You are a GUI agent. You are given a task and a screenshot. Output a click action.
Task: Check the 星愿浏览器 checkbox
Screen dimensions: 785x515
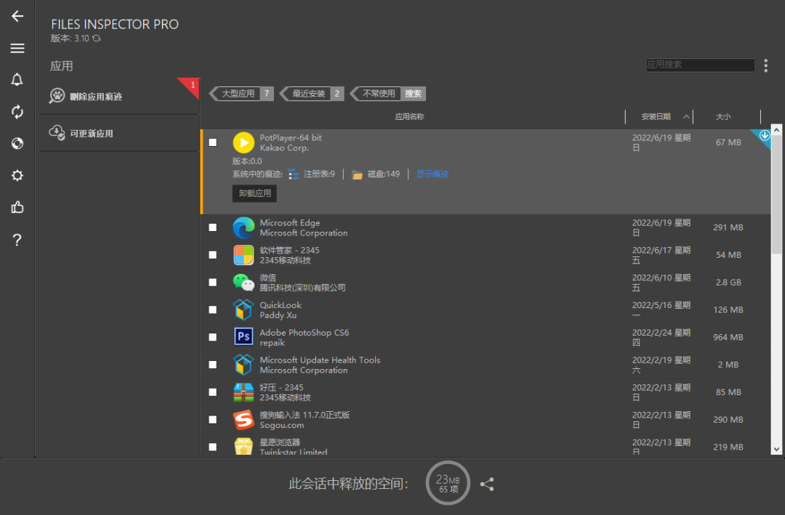click(x=213, y=447)
